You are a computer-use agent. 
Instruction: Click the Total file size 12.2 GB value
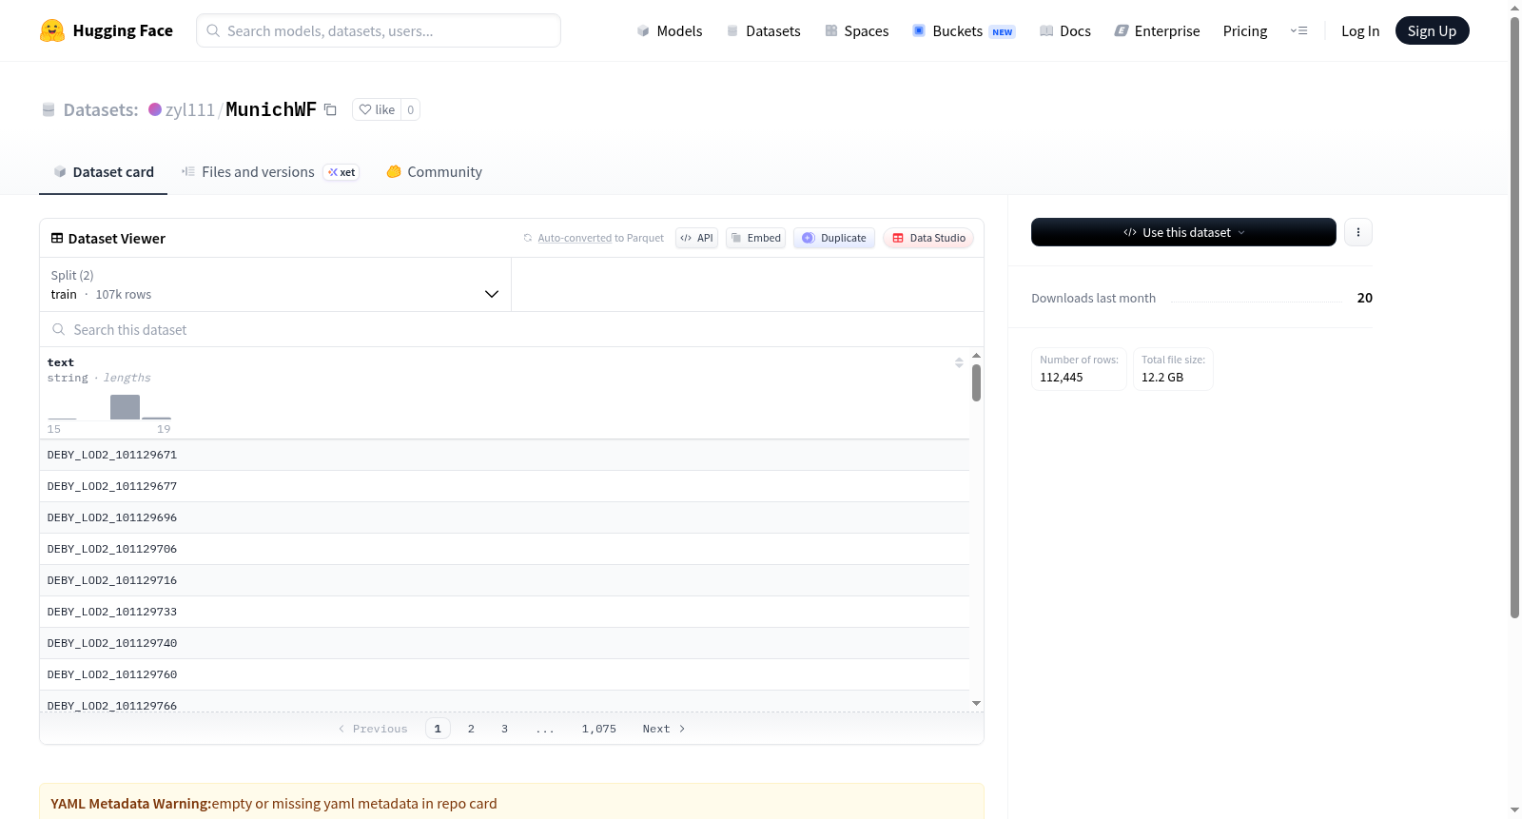(1162, 378)
